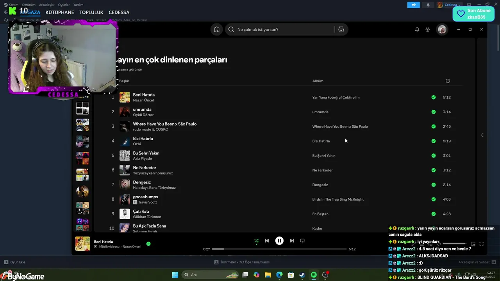The image size is (500, 281).
Task: Click the Steam broadcast megaphone button
Action: 413,5
